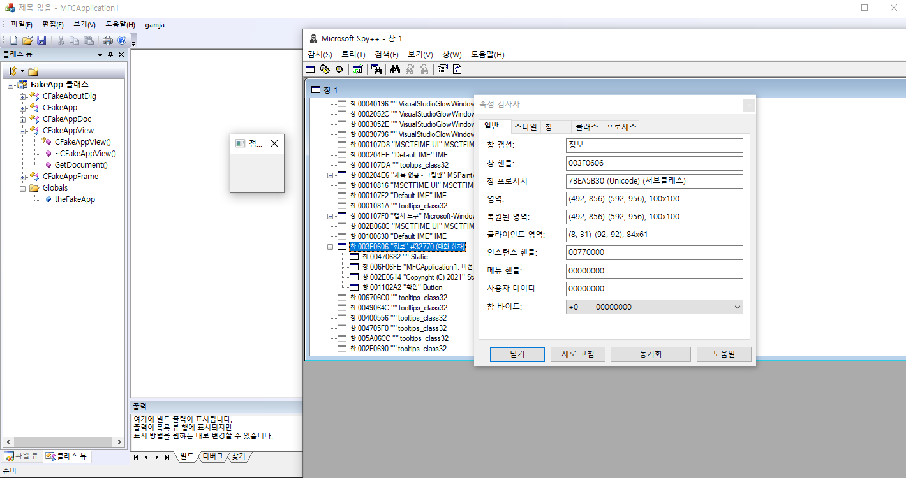
Task: Expand the CFakeAppFrame class node
Action: pos(22,177)
